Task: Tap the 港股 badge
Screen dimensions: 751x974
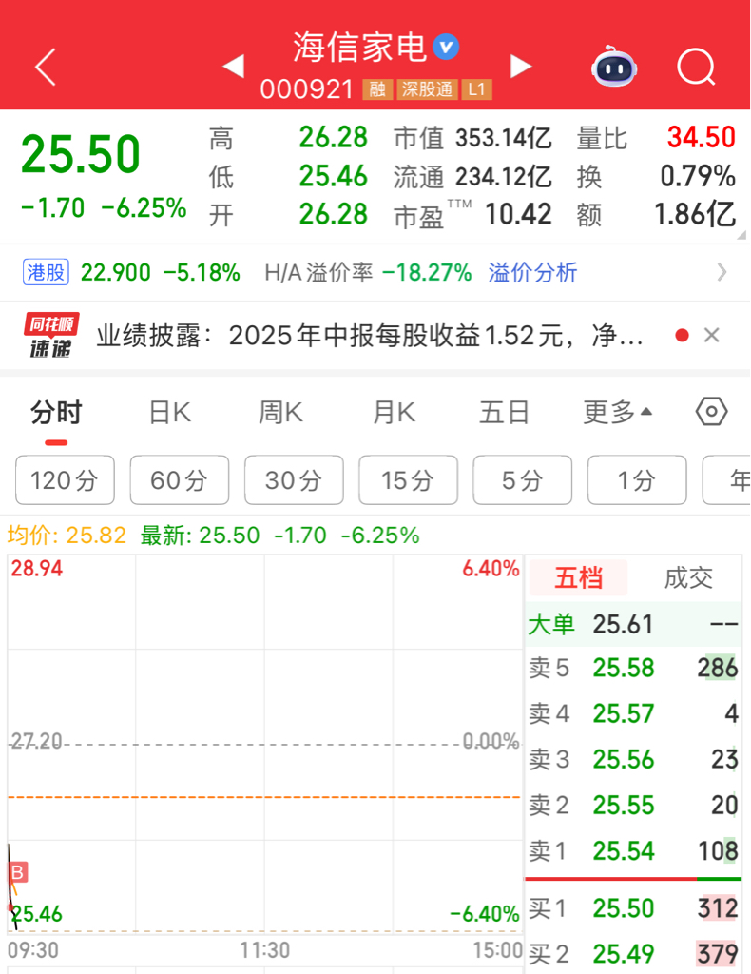Action: click(x=46, y=272)
